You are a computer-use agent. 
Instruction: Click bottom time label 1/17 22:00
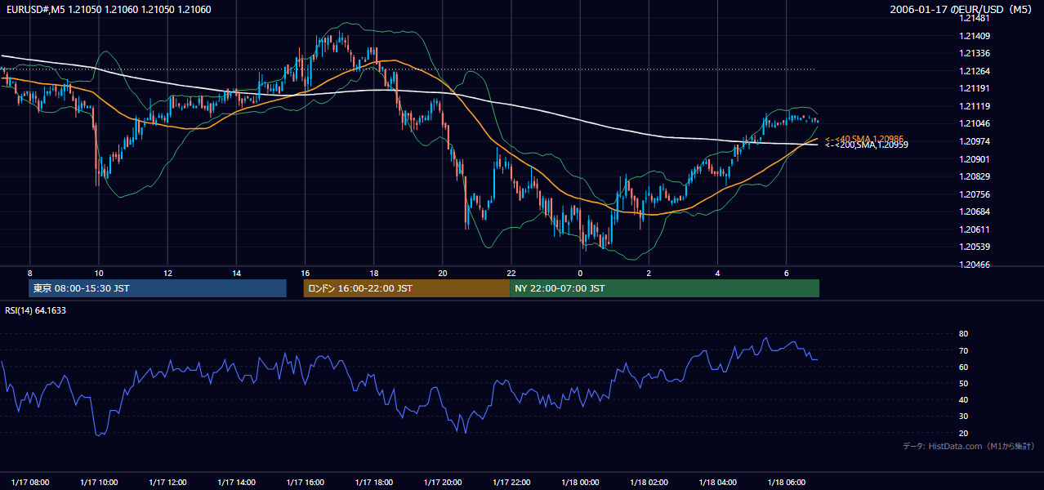(x=512, y=482)
